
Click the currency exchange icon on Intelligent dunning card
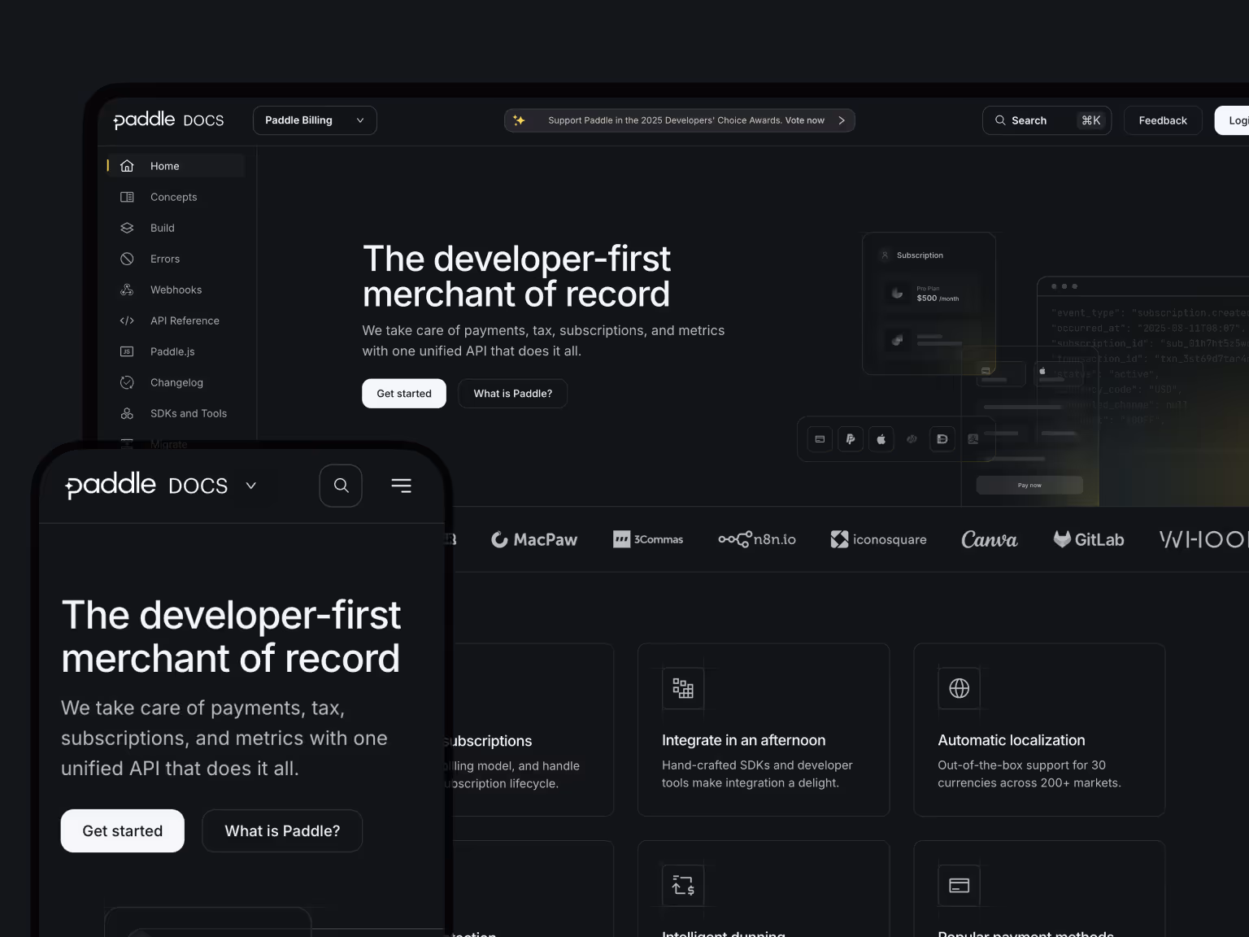point(683,885)
